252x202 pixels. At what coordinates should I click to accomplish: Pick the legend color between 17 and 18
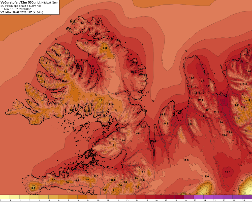(x=170, y=197)
